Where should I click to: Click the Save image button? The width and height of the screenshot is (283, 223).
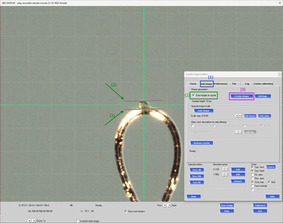point(227,205)
